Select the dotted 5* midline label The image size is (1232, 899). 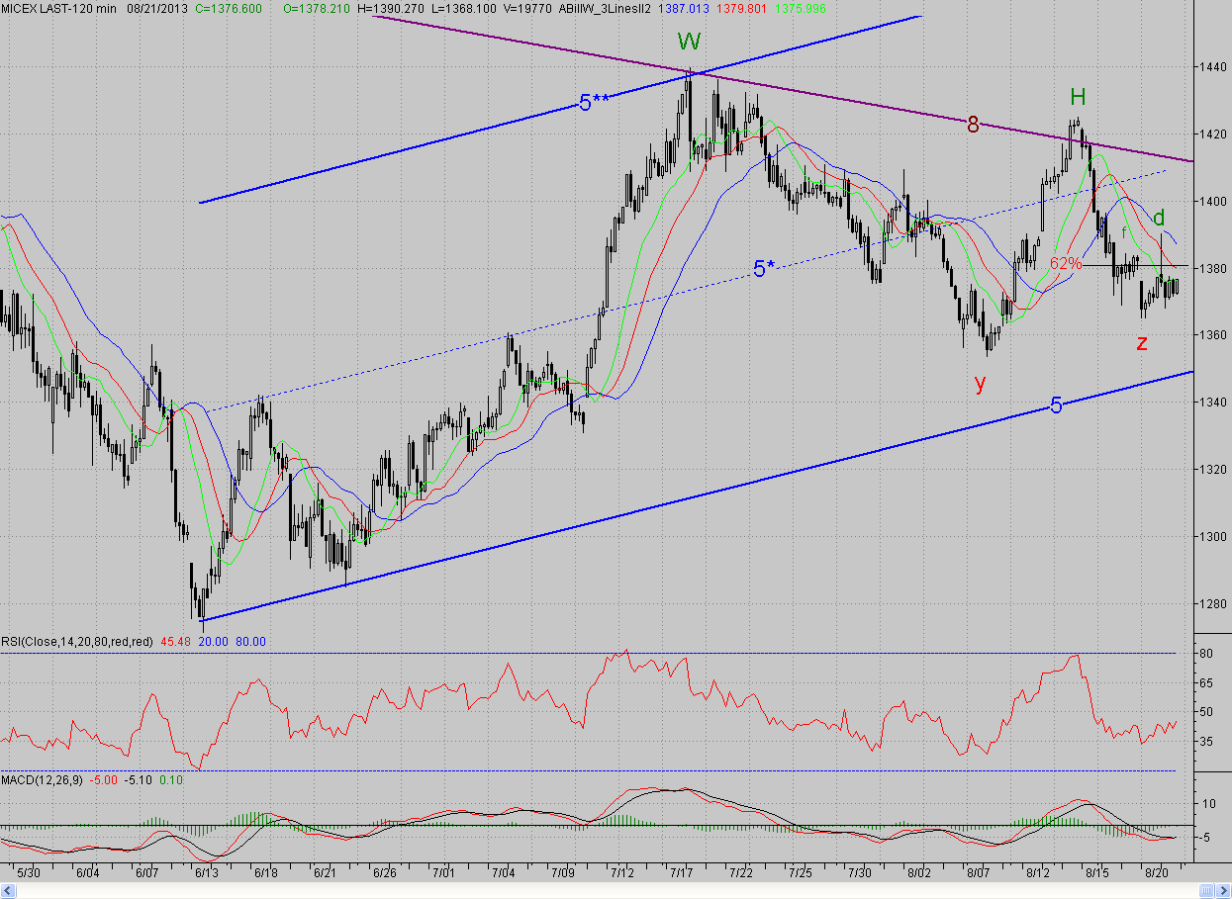(764, 268)
